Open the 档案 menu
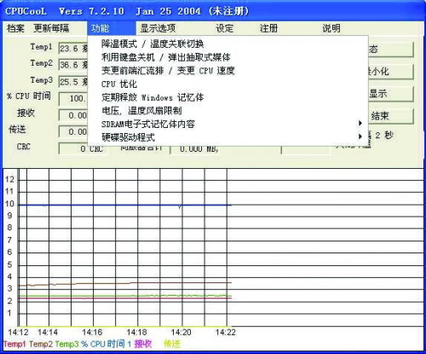This screenshot has height=354, width=426. pos(15,28)
